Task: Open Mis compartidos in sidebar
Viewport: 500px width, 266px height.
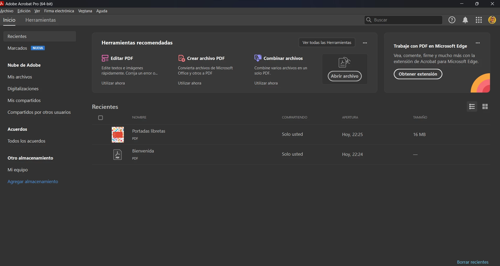Action: pos(24,100)
